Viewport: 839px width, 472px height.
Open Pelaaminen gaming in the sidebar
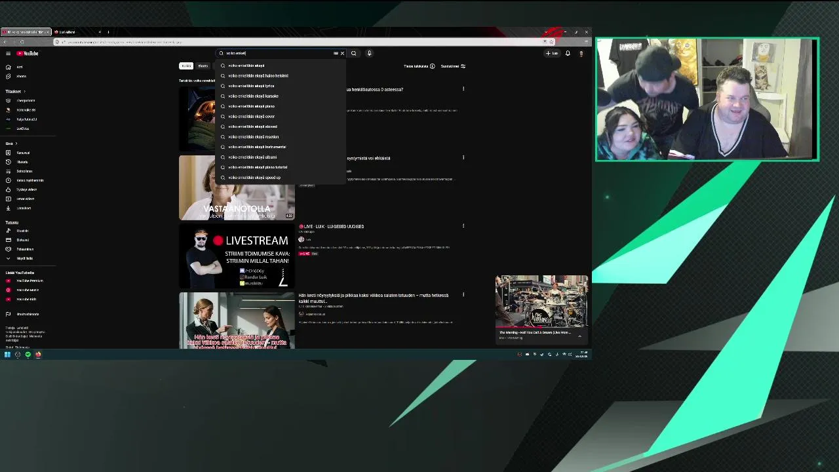click(25, 249)
